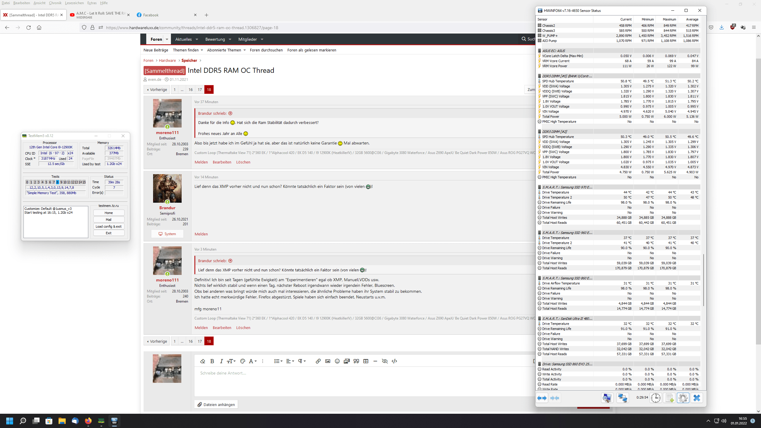Open HWiNFO remote network computers icon

622,398
